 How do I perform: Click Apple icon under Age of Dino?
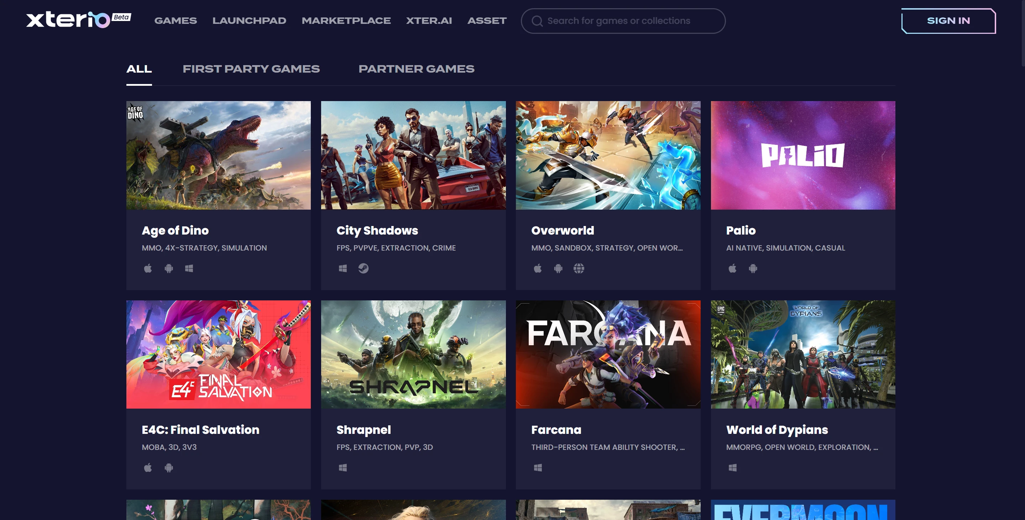click(x=148, y=269)
